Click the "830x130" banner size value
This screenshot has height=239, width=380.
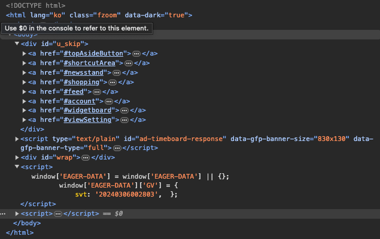pos(332,139)
